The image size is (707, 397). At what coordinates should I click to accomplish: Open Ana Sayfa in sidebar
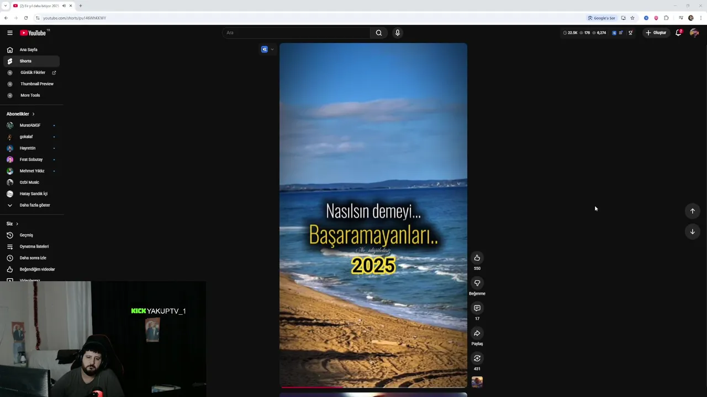pyautogui.click(x=31, y=50)
